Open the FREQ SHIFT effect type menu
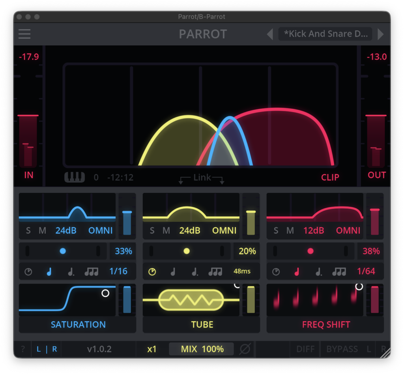This screenshot has width=404, height=374. tap(325, 325)
